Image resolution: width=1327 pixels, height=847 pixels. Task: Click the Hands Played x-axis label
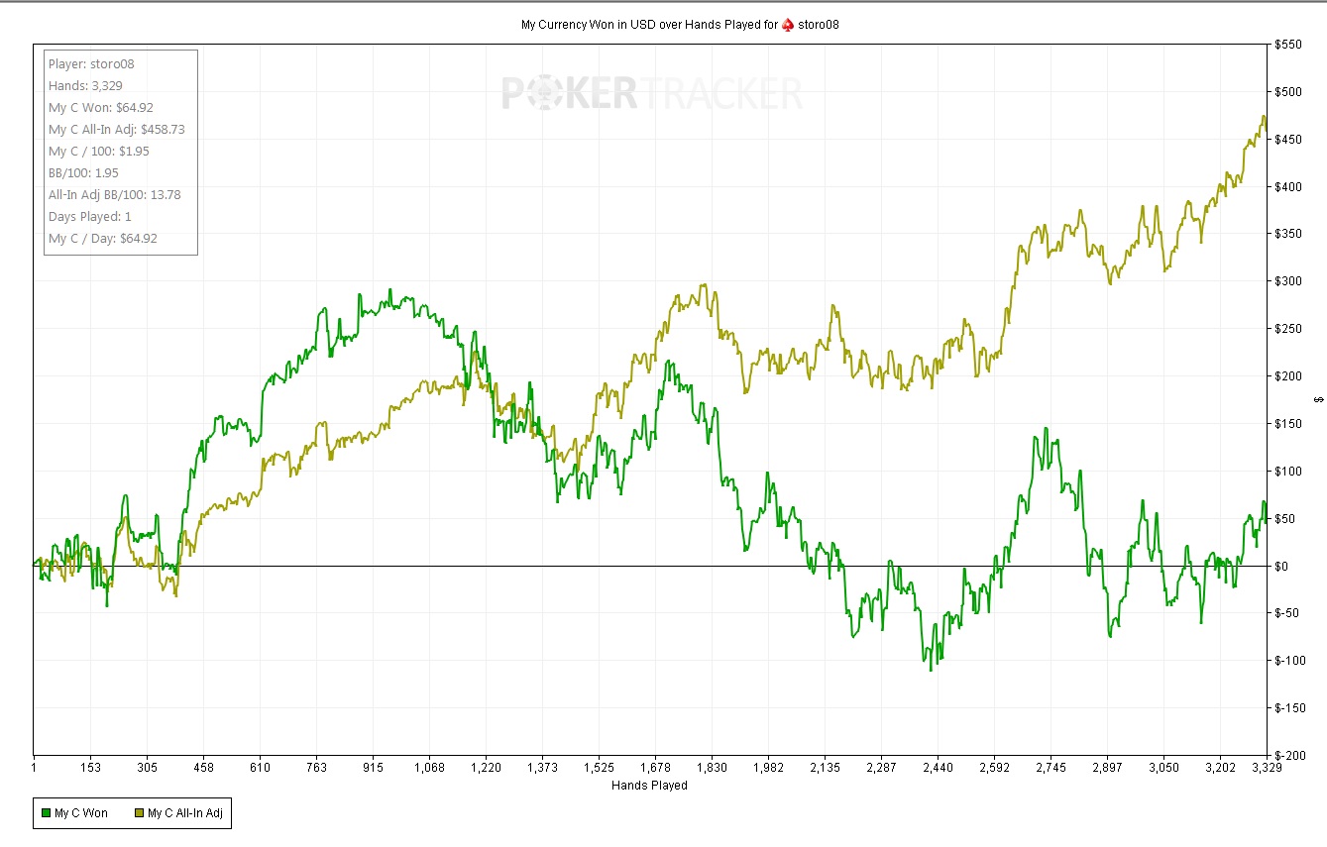649,786
